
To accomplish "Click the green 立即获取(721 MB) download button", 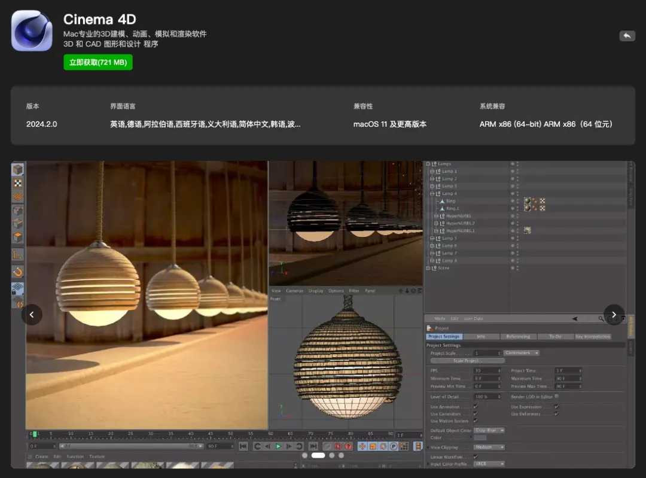I will click(x=98, y=62).
